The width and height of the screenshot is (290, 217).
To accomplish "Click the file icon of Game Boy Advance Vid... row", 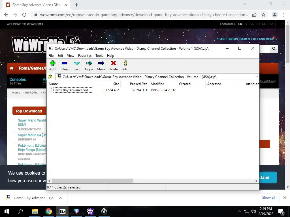I will point(50,90).
